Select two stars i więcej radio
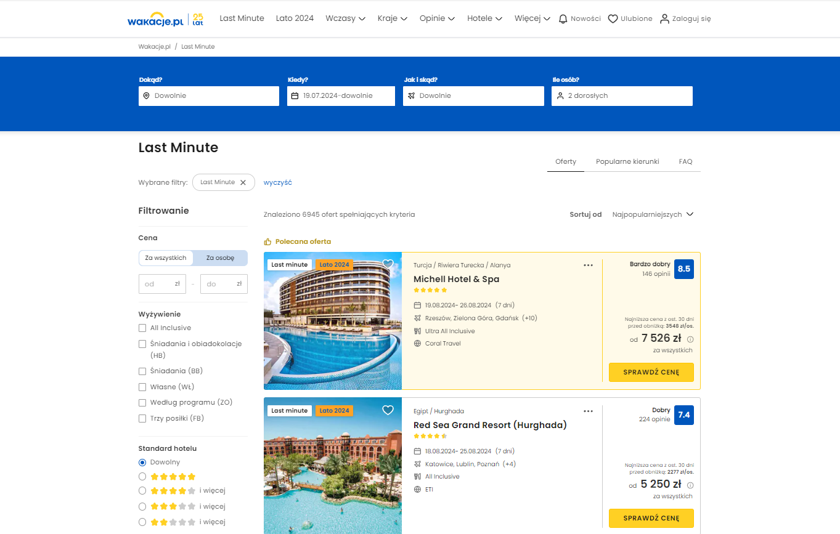 coord(142,522)
